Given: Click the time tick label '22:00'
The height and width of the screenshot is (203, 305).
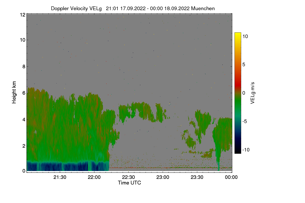Looking at the screenshot, I should click(x=94, y=177).
